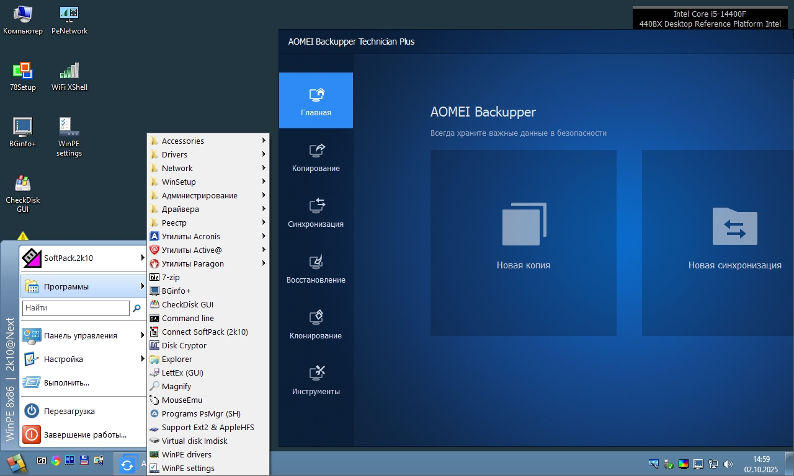Open the Восстановление sidebar section
The width and height of the screenshot is (794, 476).
(x=316, y=268)
